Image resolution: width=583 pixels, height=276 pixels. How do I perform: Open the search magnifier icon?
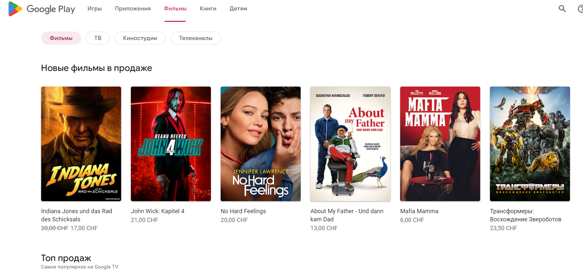(562, 9)
